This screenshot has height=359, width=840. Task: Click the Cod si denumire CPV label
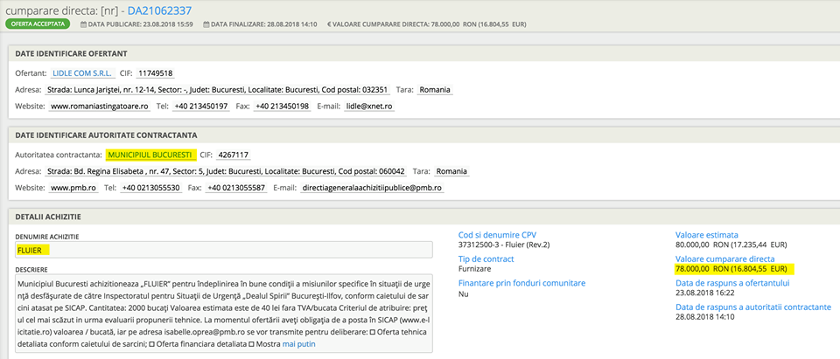click(497, 235)
